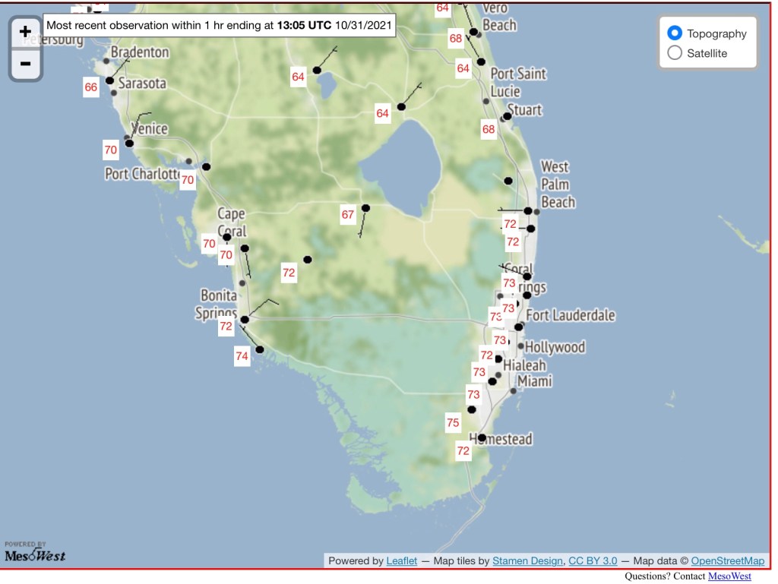Switch map to Satellite view
Screen dimensions: 778x584
point(674,53)
